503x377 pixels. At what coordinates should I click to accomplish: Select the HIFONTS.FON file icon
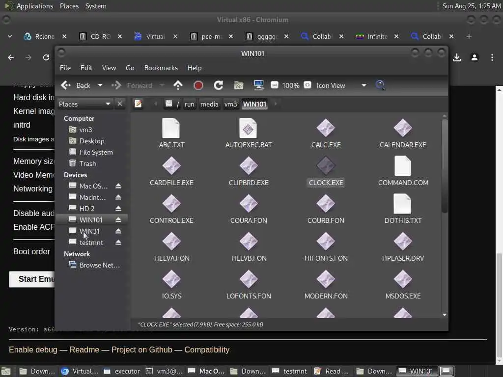click(x=326, y=242)
